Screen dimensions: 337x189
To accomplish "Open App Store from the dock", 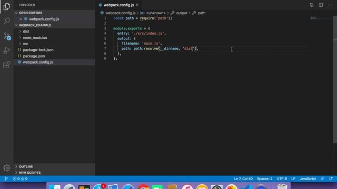I will tap(98, 187).
